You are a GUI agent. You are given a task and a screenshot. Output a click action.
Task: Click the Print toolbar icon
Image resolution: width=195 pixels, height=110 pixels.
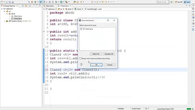click(13, 2)
